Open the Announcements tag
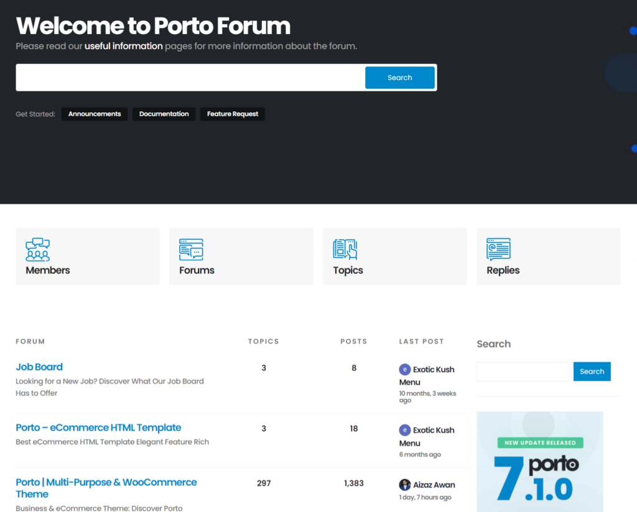This screenshot has height=512, width=637. tap(94, 114)
